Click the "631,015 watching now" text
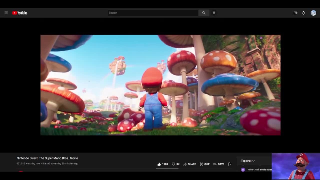The height and width of the screenshot is (180, 320). 28,163
